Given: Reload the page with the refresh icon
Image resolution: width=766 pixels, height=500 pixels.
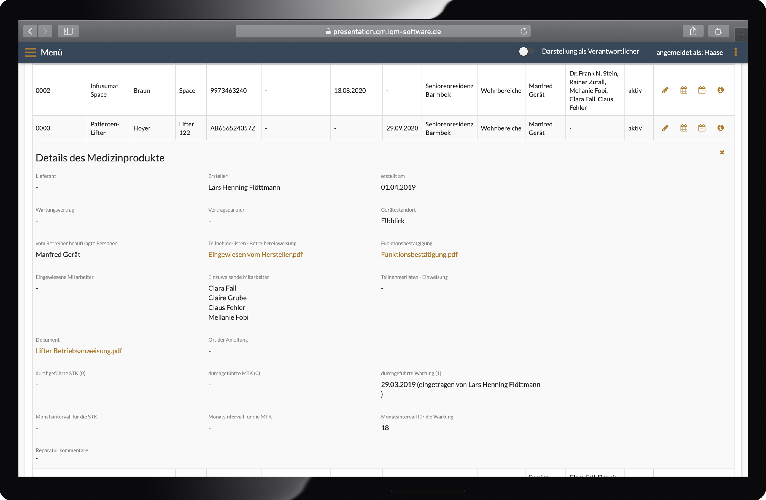Looking at the screenshot, I should 524,31.
